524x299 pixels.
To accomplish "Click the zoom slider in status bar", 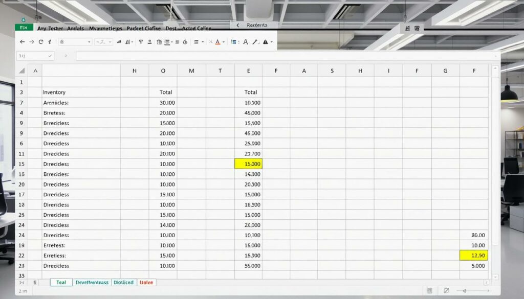I will [x=473, y=291].
